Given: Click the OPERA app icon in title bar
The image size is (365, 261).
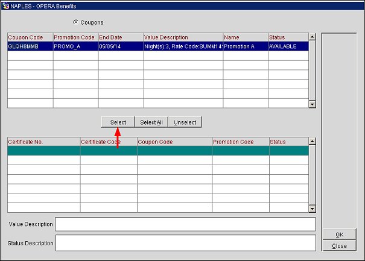Looking at the screenshot, I should 5,5.
